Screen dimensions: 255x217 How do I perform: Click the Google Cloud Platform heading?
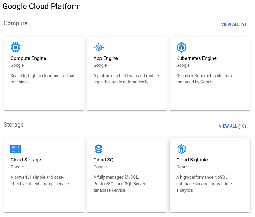[x=42, y=7]
